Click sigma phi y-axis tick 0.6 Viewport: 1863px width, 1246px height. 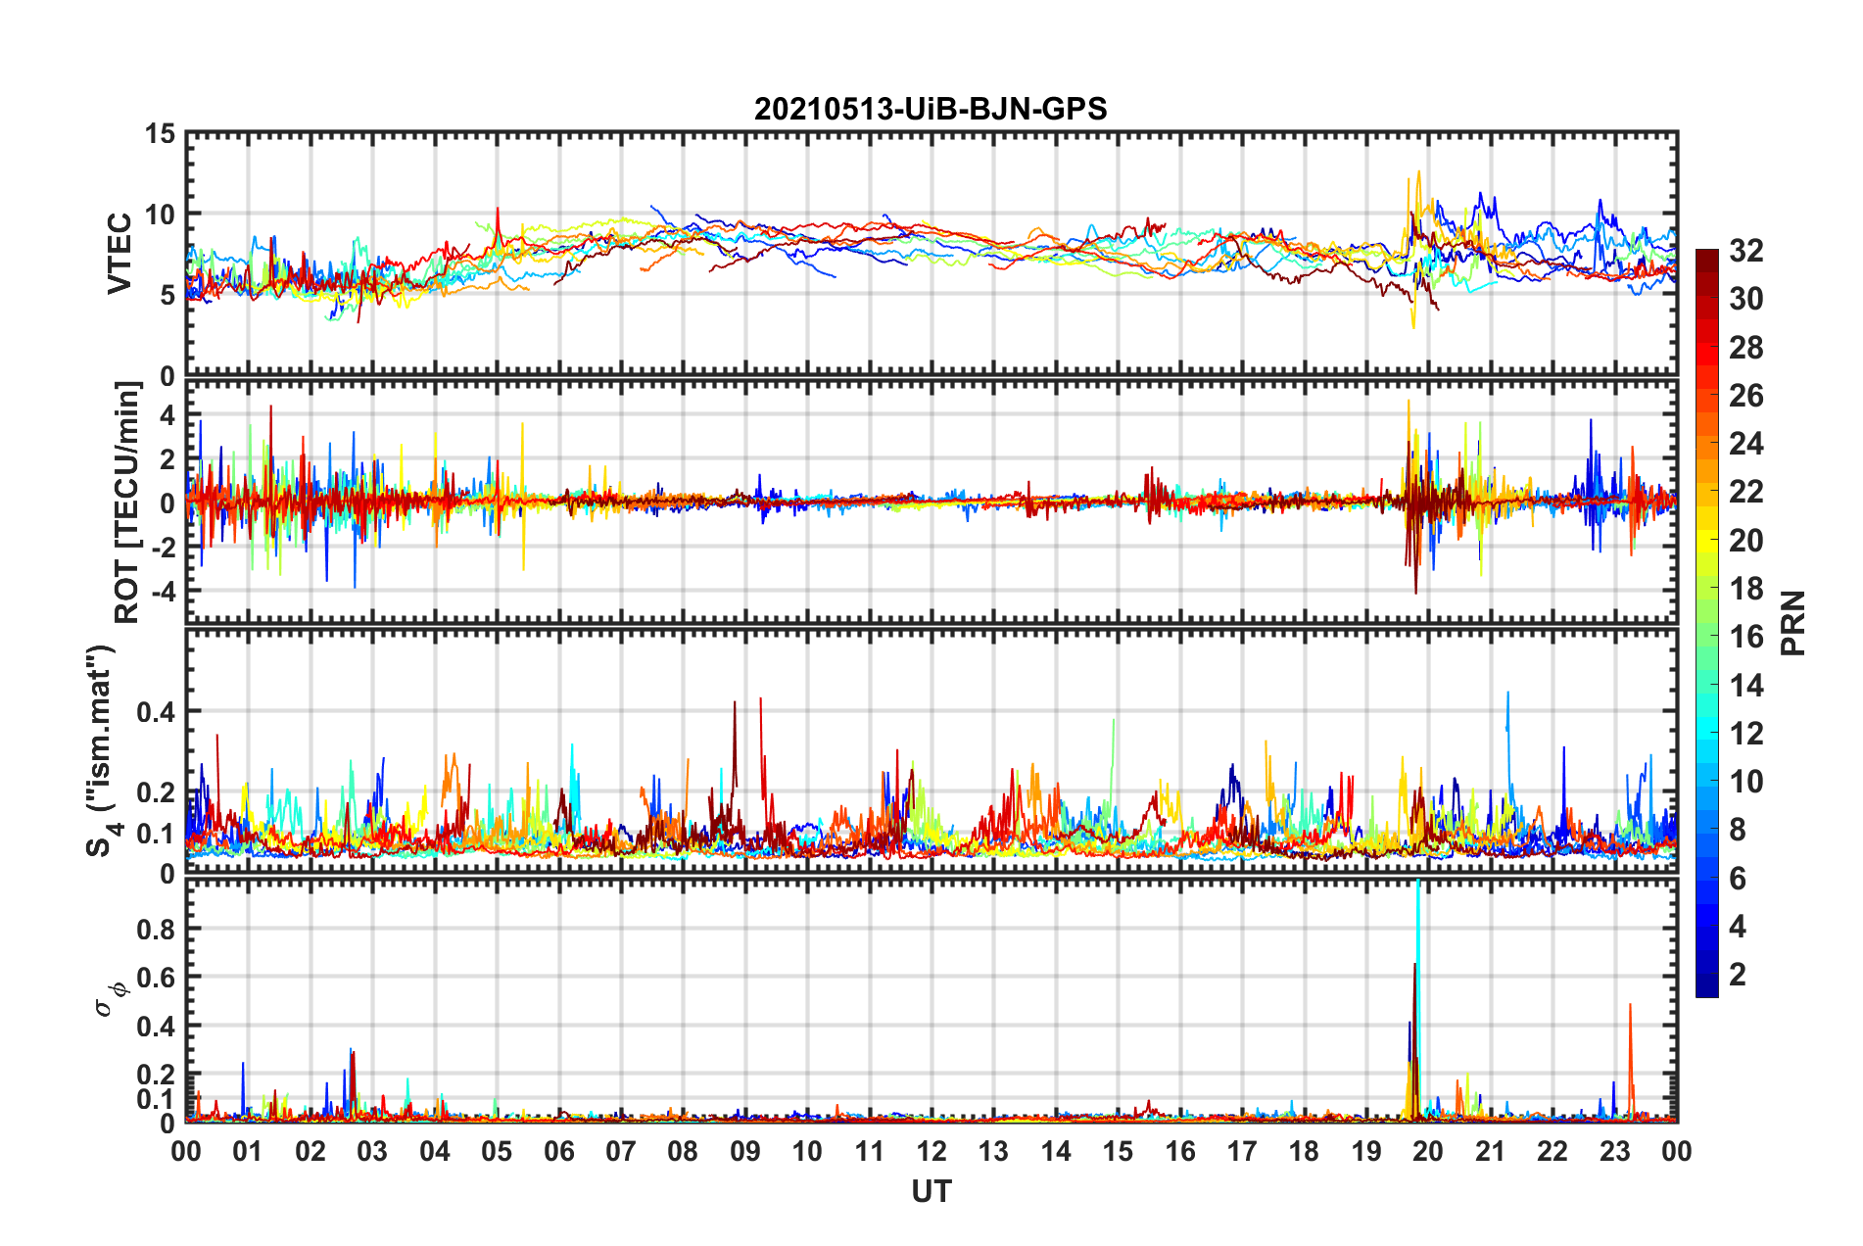point(156,978)
